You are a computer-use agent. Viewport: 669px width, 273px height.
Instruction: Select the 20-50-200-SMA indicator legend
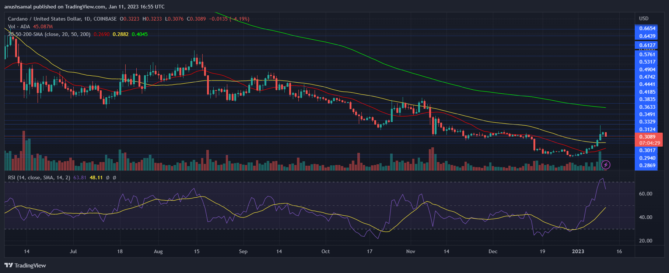tap(49, 34)
